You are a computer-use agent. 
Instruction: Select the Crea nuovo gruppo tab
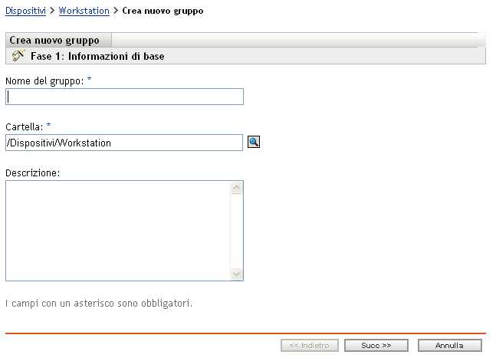tap(54, 41)
